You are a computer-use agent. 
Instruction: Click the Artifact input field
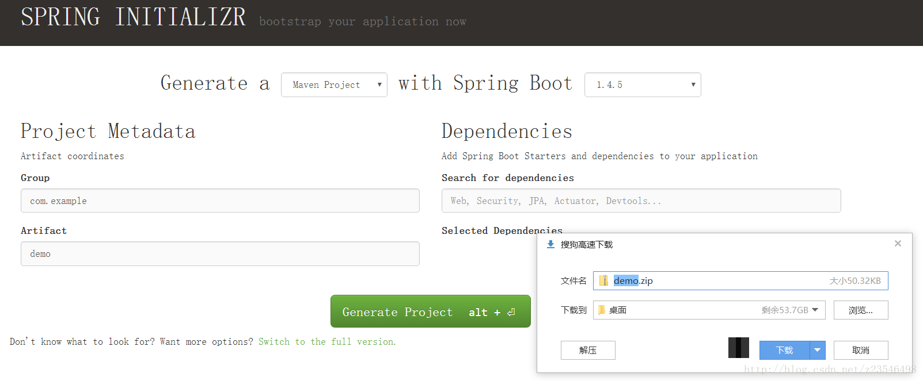pos(220,253)
